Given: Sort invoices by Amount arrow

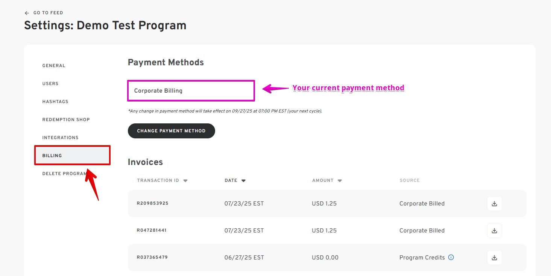Looking at the screenshot, I should pos(340,181).
